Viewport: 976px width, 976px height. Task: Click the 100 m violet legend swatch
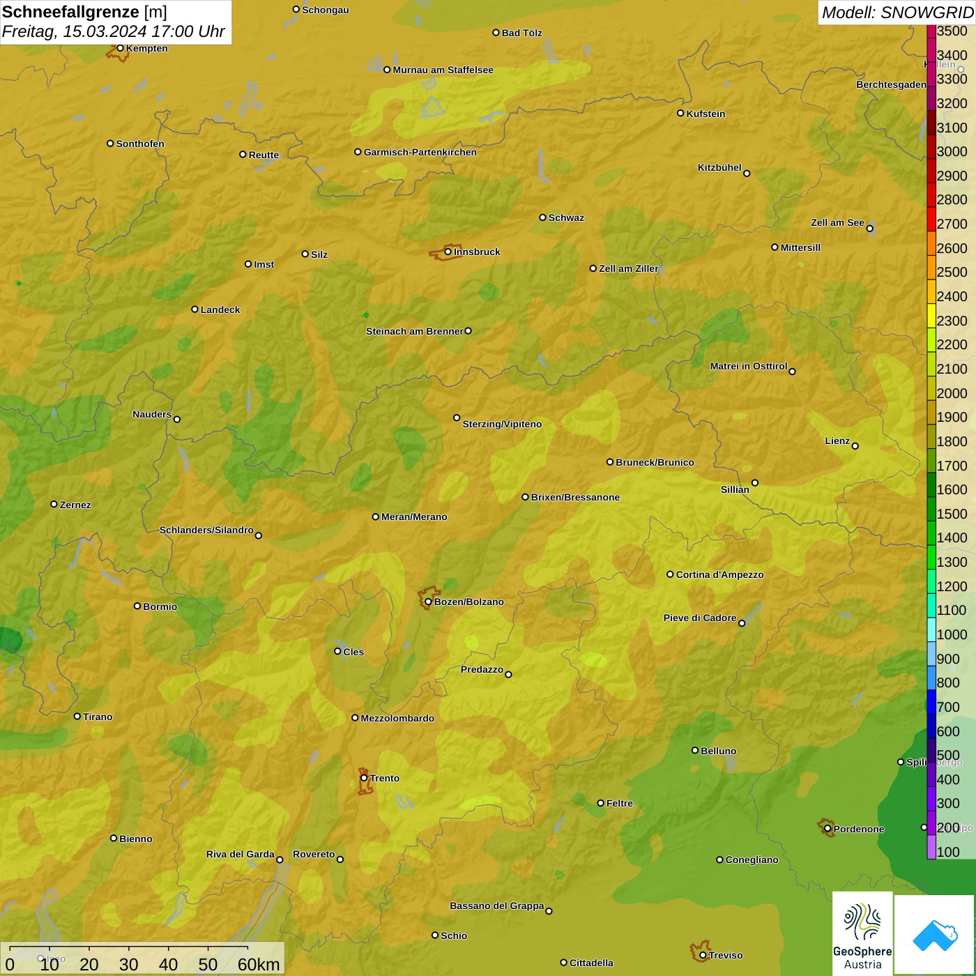point(931,847)
